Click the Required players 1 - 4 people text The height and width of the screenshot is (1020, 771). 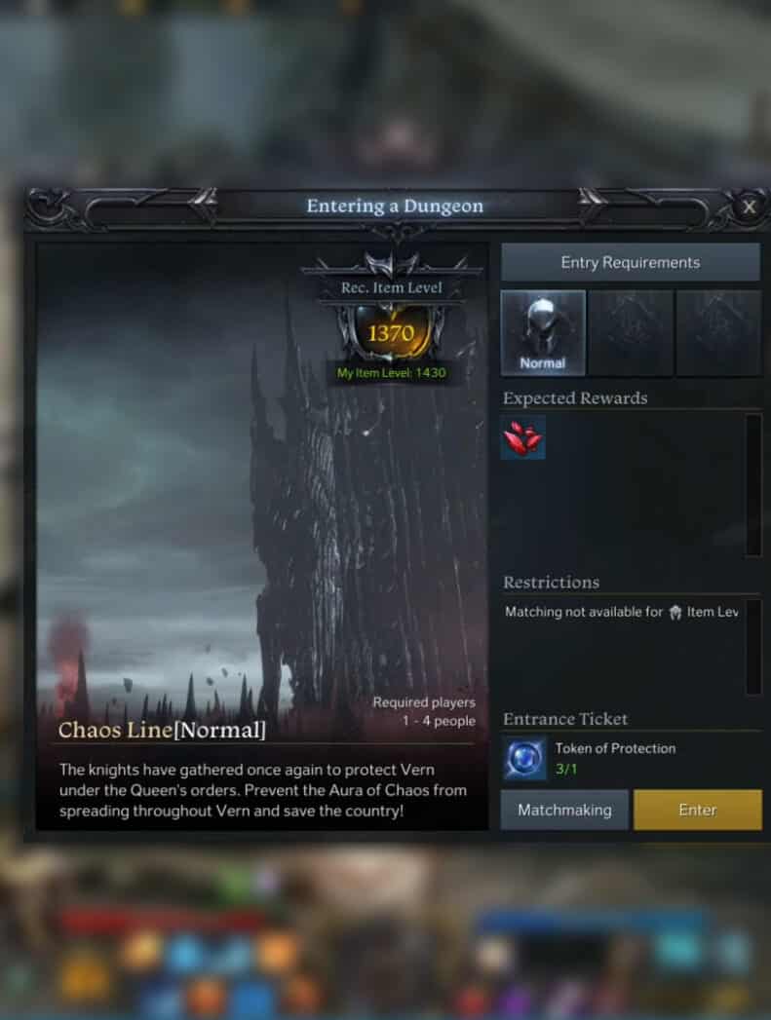click(x=424, y=711)
